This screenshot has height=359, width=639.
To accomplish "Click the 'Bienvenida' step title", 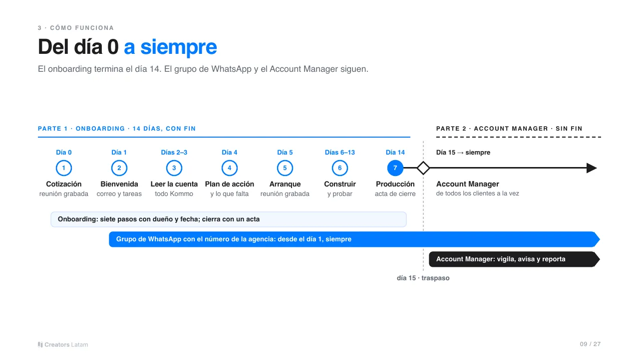I will click(119, 184).
